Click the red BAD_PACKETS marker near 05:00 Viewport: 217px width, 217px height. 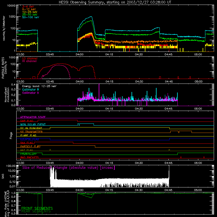[x=204, y=157]
